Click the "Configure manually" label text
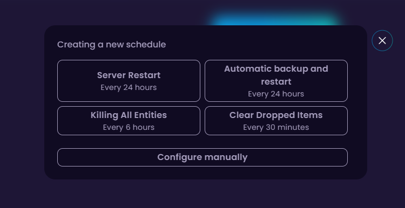405x208 pixels. click(x=202, y=157)
